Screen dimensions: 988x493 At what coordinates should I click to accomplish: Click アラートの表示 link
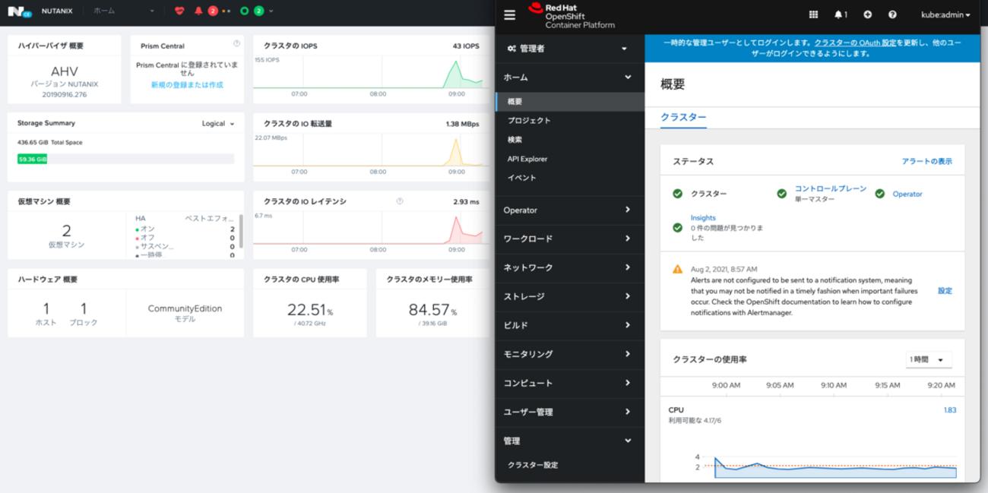point(926,161)
